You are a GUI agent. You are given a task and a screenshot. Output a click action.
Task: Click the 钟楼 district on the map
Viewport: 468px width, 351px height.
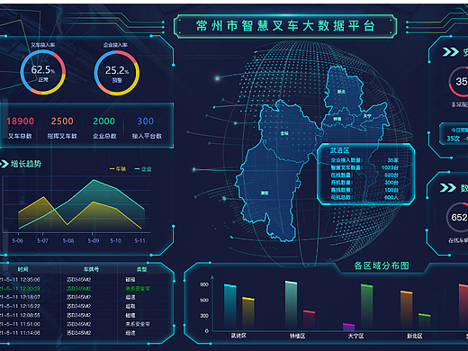click(337, 119)
